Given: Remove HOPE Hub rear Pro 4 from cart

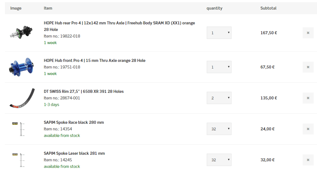Looking at the screenshot, I should click(x=308, y=33).
